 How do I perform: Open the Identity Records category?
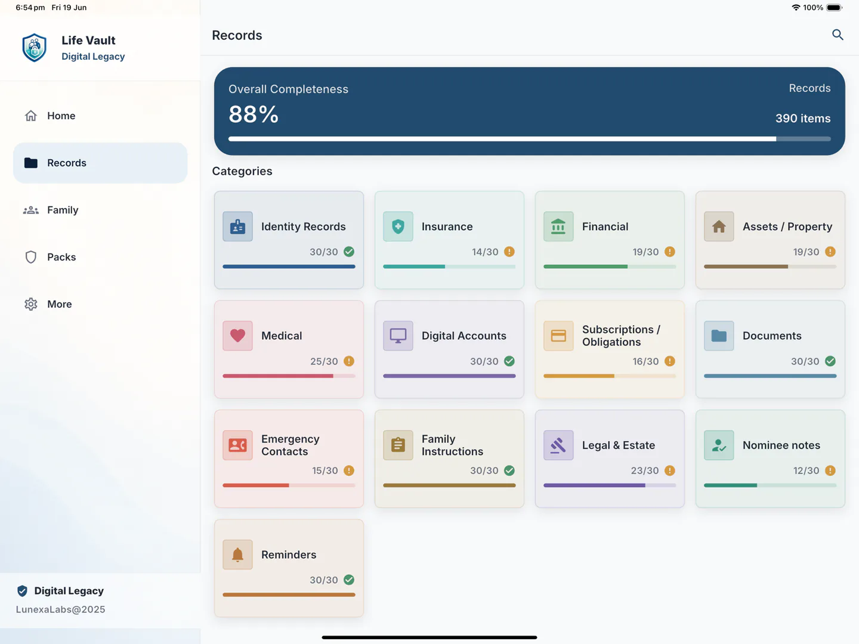[289, 240]
